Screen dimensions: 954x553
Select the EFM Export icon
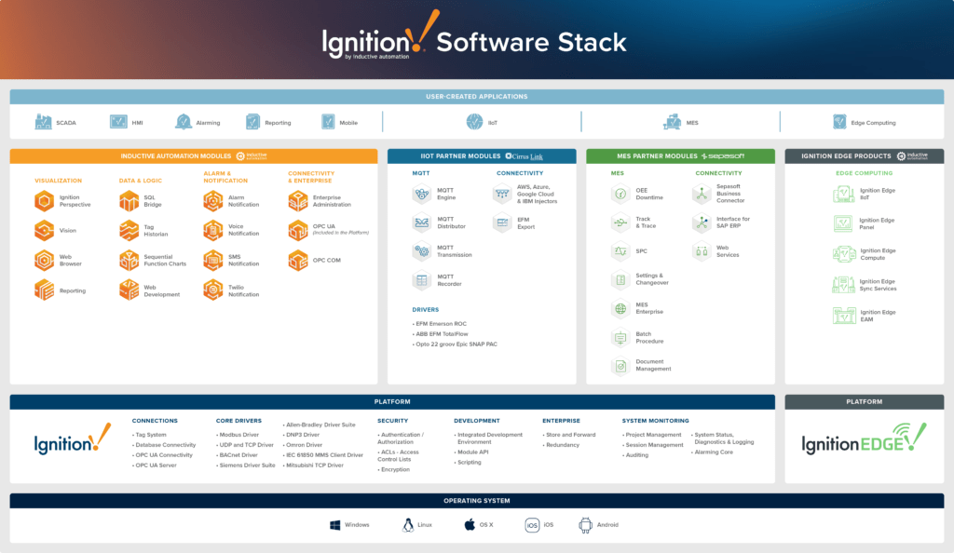coord(502,223)
